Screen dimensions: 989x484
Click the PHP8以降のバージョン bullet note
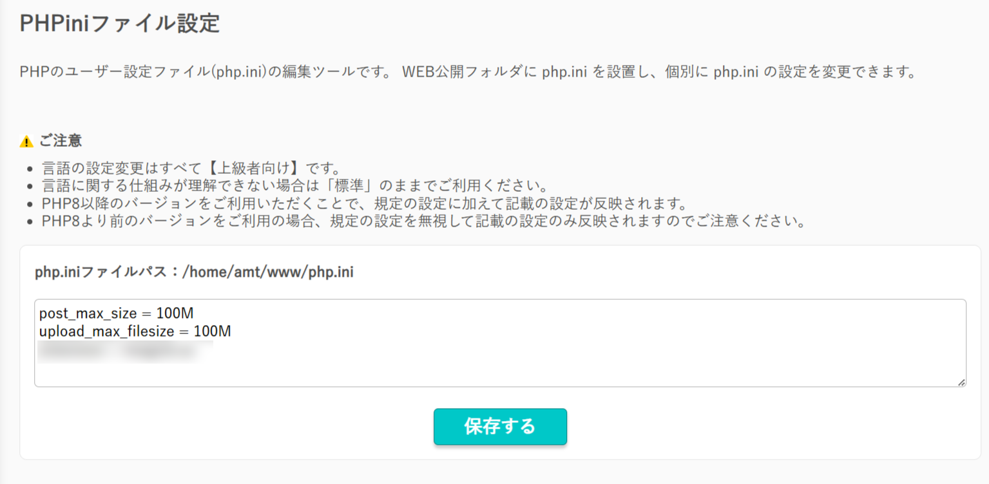click(x=362, y=205)
